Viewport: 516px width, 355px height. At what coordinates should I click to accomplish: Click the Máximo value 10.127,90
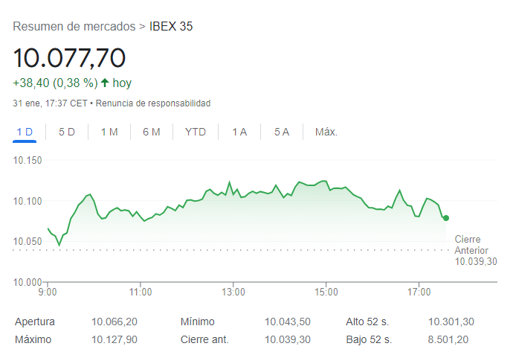click(115, 339)
